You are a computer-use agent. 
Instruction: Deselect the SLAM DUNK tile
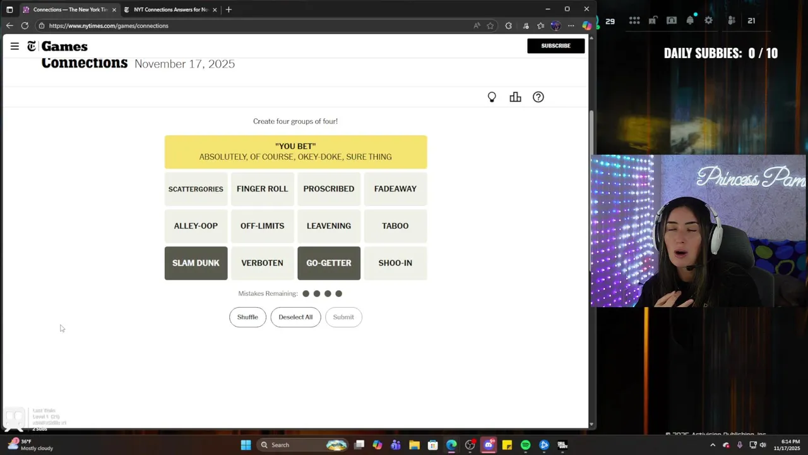(196, 263)
